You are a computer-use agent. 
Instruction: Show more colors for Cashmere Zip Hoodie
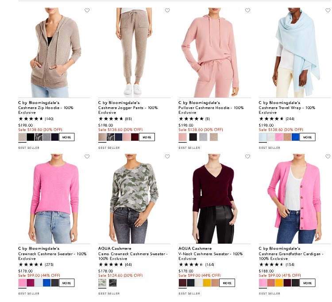click(x=67, y=137)
